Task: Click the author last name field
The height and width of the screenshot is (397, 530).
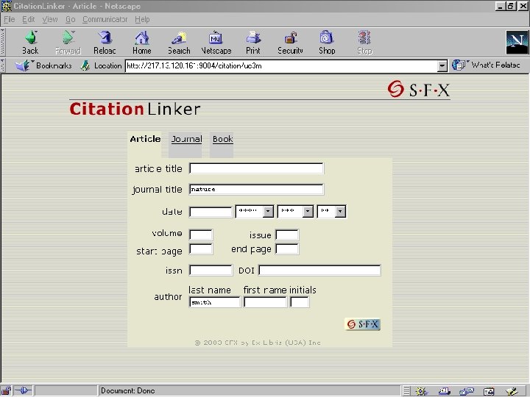Action: [x=215, y=302]
